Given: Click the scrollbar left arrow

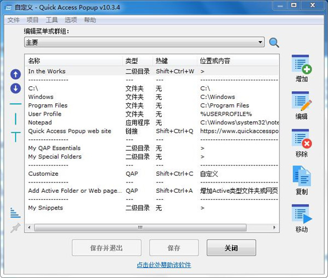Looking at the screenshot, I should pos(30,227).
